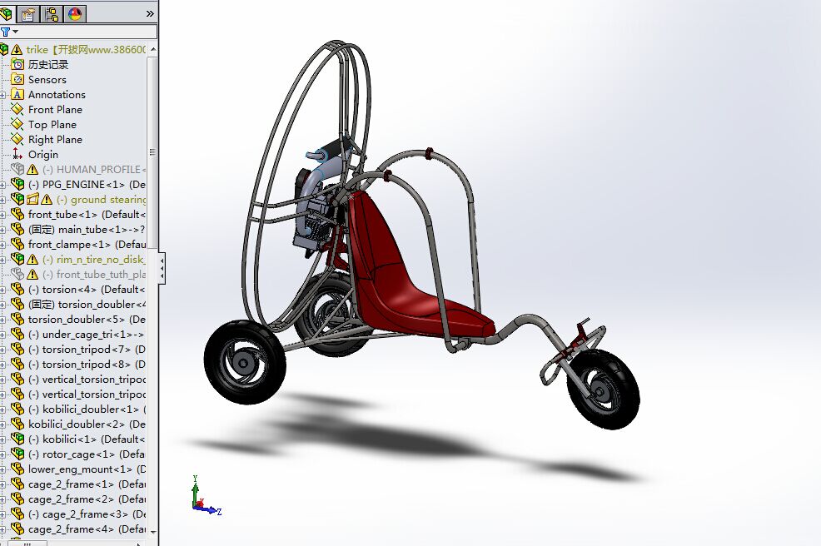
Task: Expand the front_tube<1> node
Action: (3, 215)
